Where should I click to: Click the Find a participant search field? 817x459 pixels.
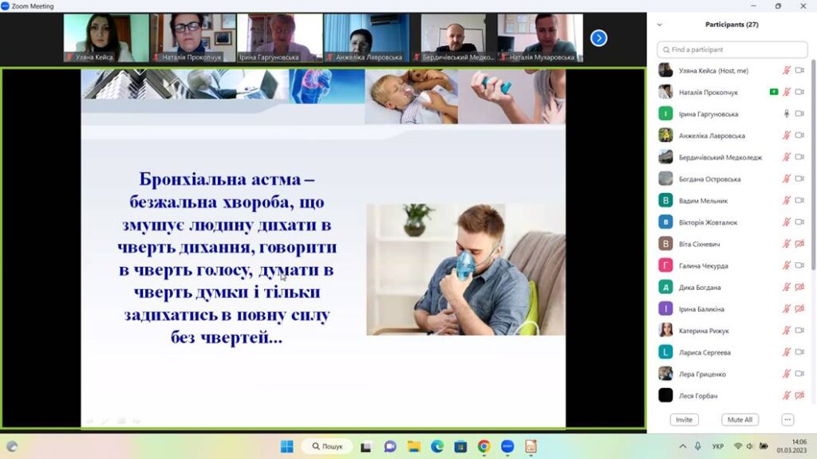(732, 49)
